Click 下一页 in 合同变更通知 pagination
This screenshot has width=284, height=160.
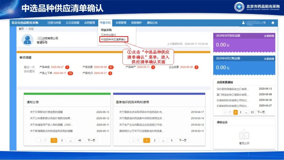pyautogui.click(x=261, y=112)
